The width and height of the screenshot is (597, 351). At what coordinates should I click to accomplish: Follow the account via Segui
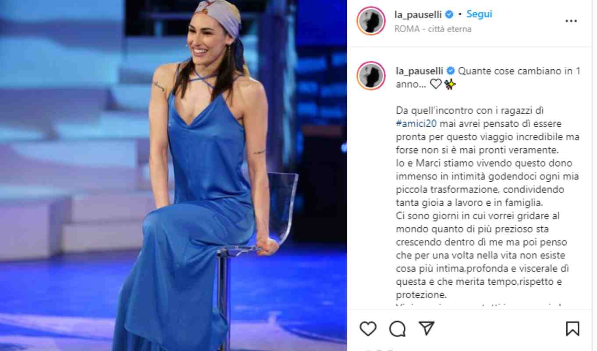tap(479, 14)
